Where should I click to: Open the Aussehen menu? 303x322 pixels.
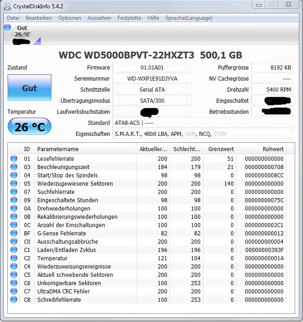point(99,18)
